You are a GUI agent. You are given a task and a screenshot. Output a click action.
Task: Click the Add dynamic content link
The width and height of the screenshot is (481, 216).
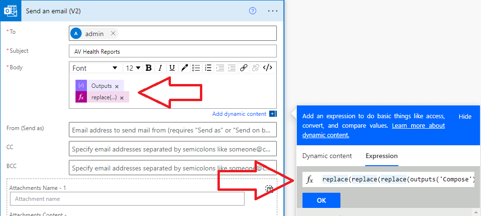click(x=240, y=113)
